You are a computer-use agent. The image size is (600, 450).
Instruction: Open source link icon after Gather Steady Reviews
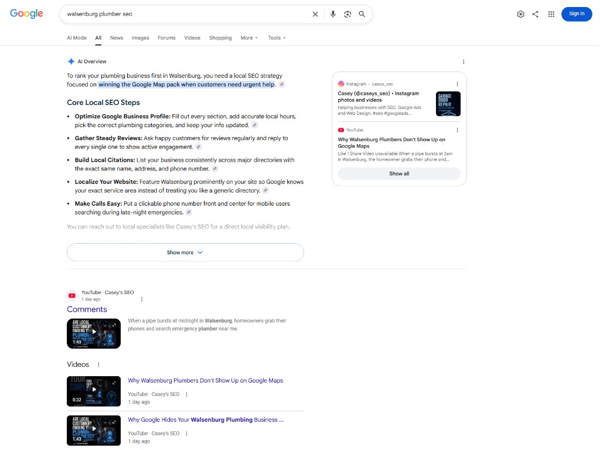pos(198,147)
